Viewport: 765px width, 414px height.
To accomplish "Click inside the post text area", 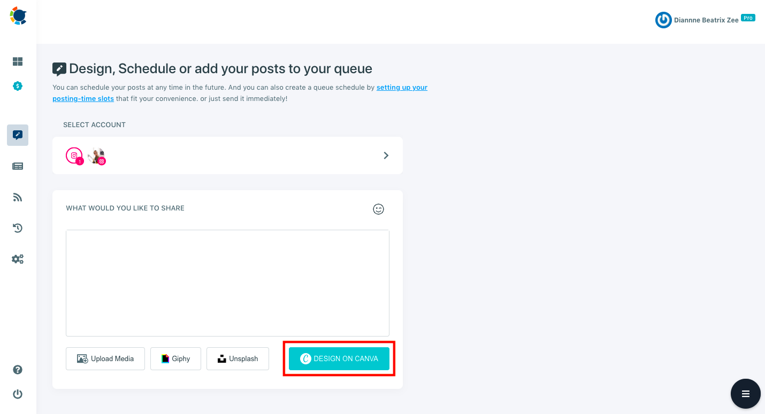I will click(x=227, y=283).
